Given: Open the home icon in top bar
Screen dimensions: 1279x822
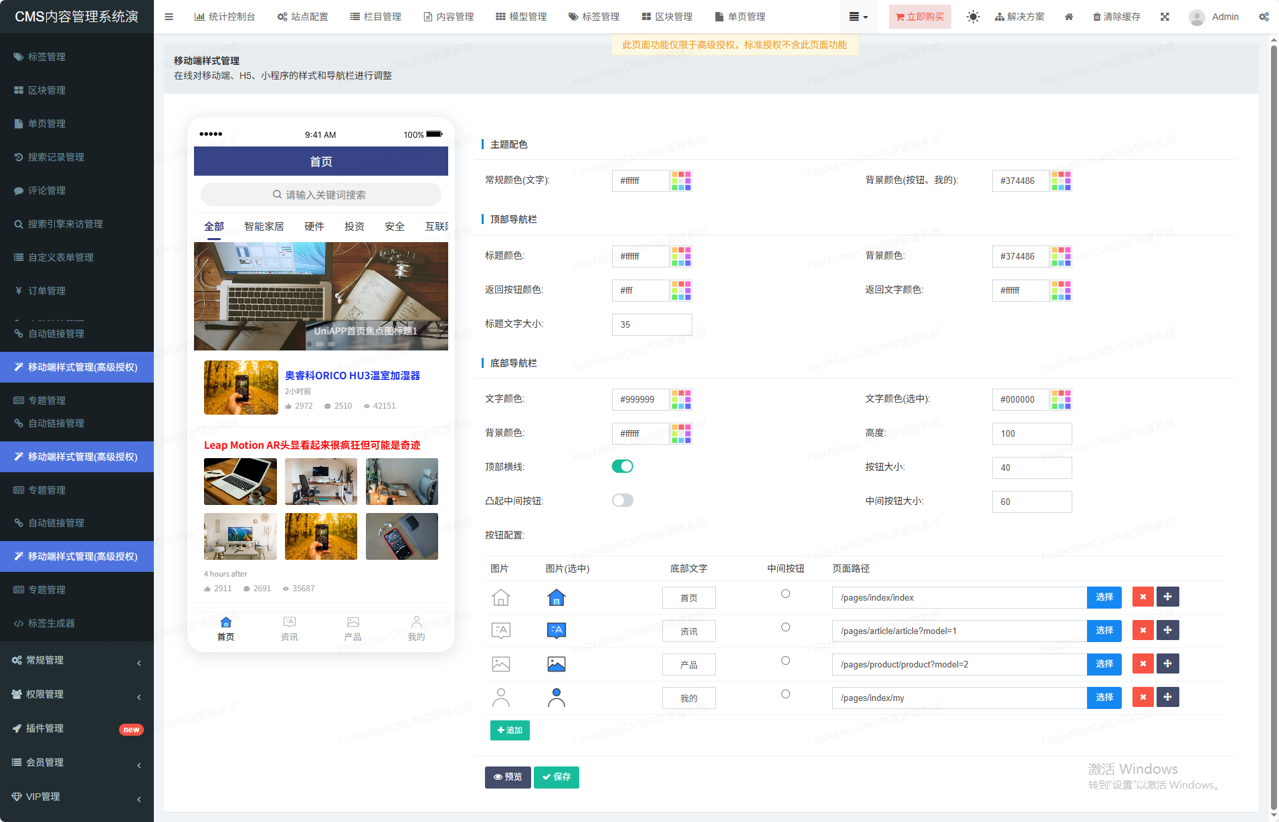Looking at the screenshot, I should [x=1069, y=17].
